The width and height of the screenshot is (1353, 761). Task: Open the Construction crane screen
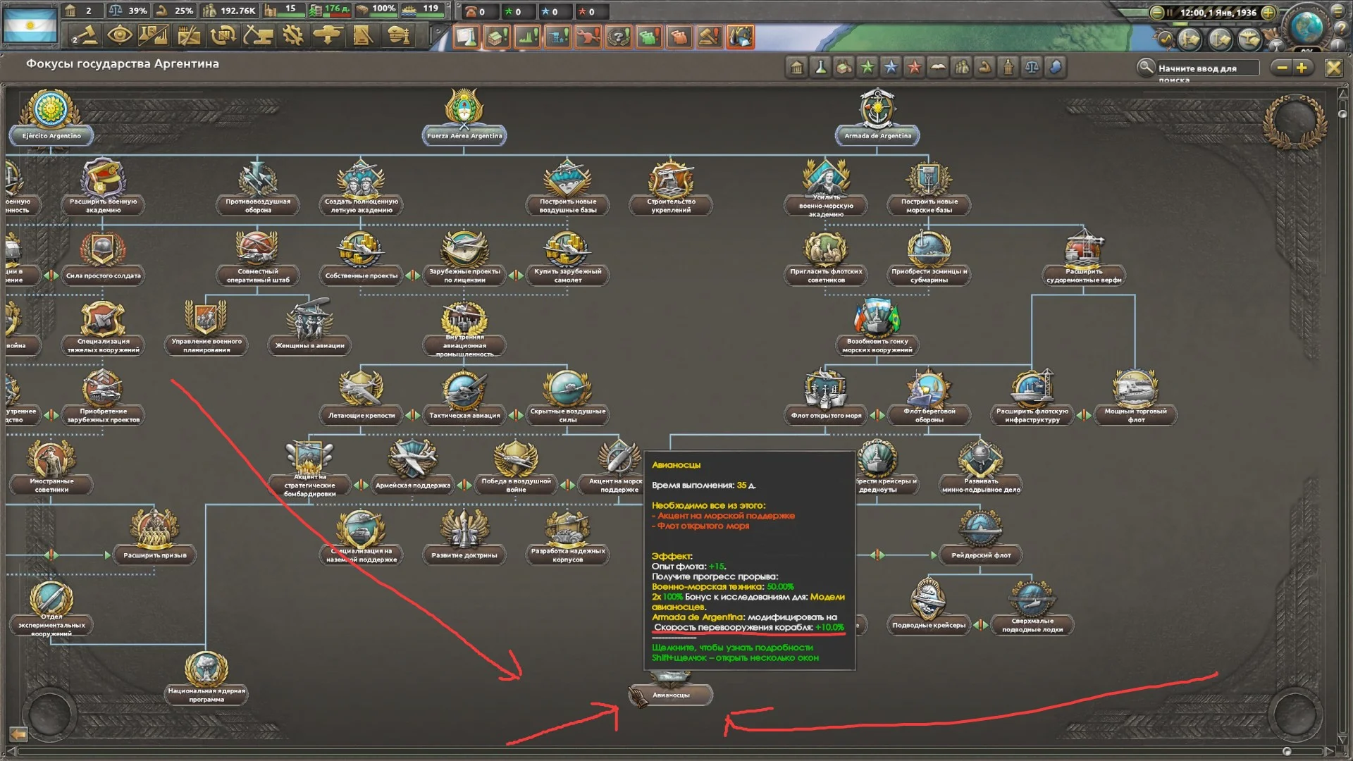pos(258,35)
